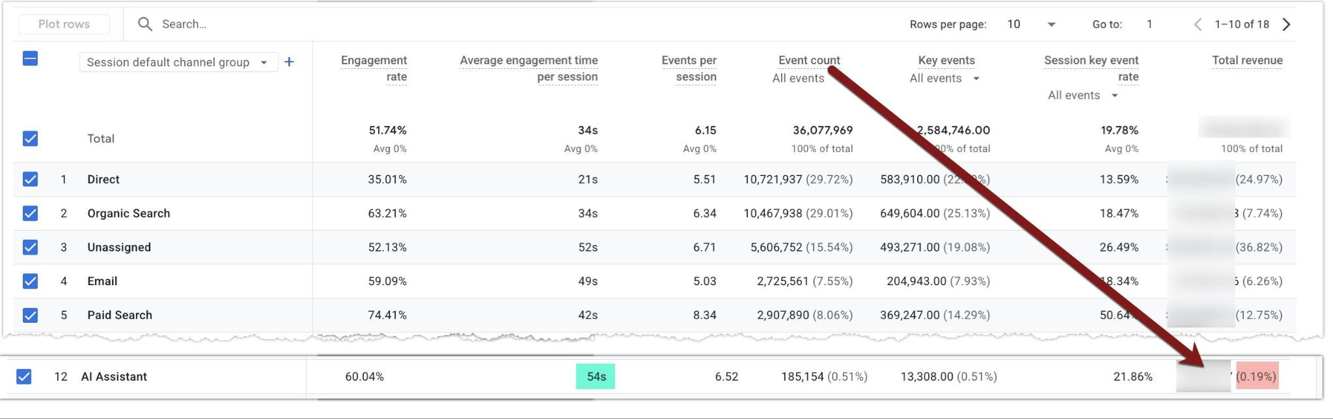Uncheck the AI Assistant row checkbox

tap(23, 376)
